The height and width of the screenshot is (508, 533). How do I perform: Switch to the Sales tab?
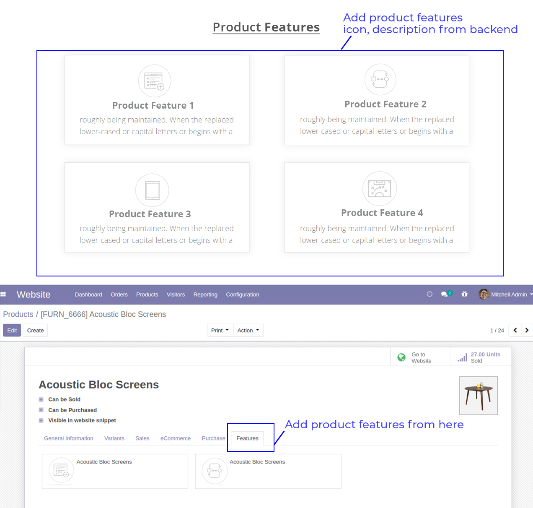click(142, 438)
